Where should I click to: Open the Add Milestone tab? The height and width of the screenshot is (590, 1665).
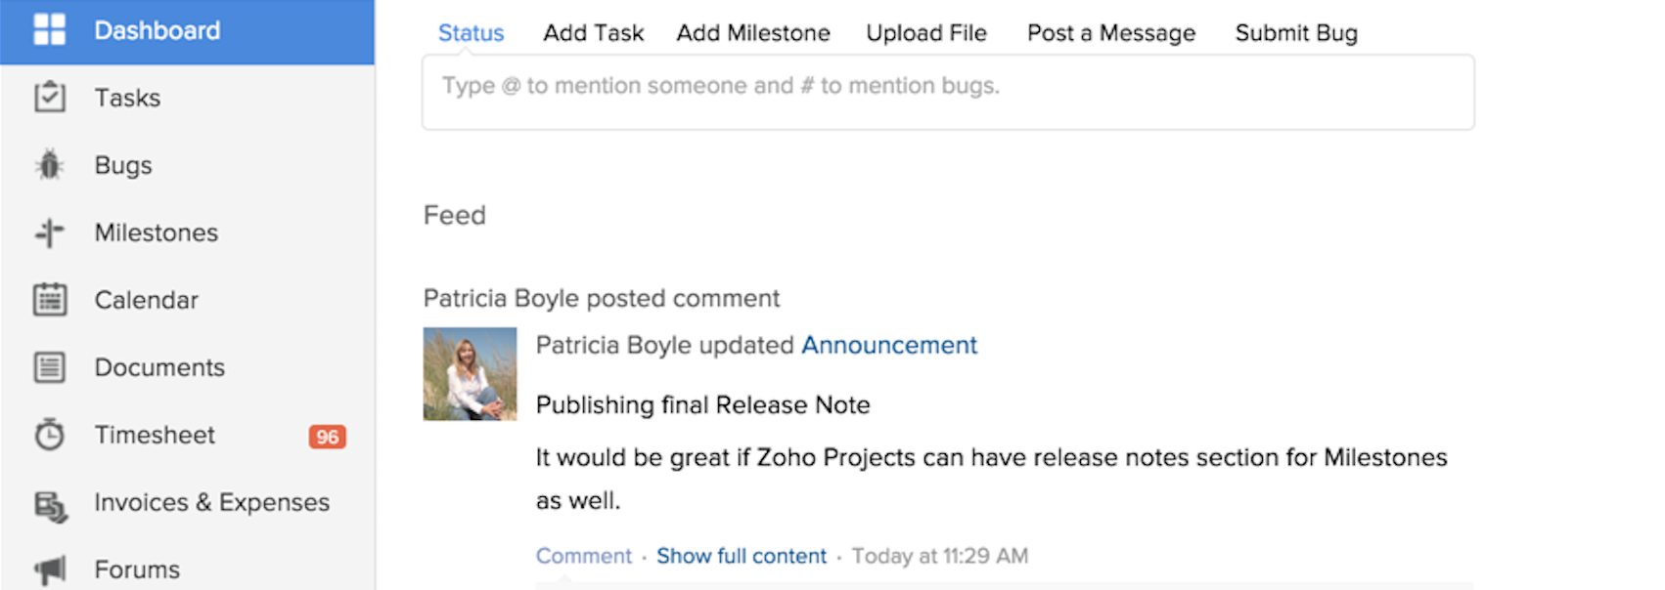point(752,32)
